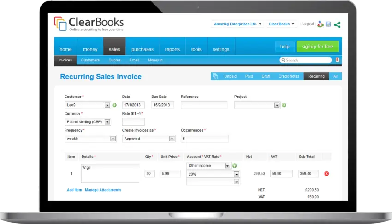Click the Add Item link
392x224 pixels.
point(74,190)
